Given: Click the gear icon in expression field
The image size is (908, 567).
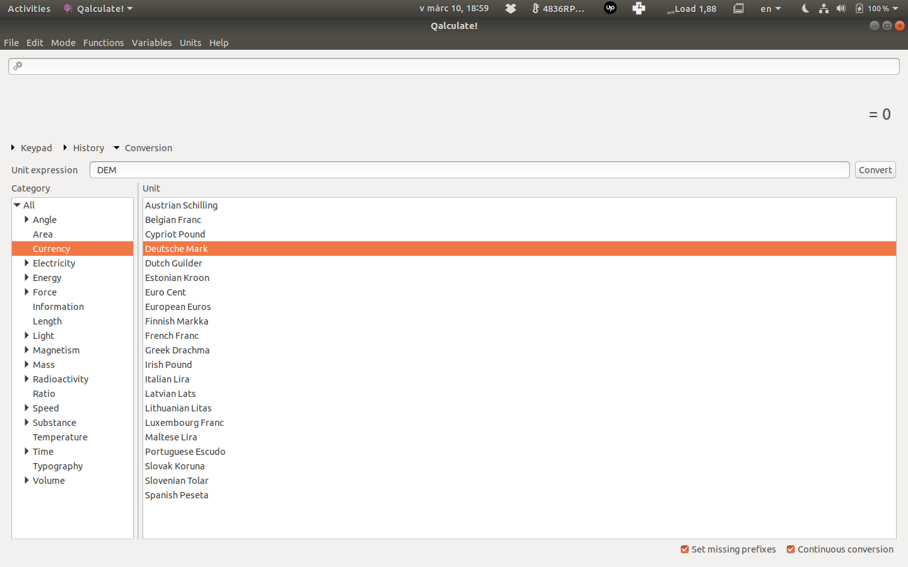Looking at the screenshot, I should pyautogui.click(x=18, y=66).
